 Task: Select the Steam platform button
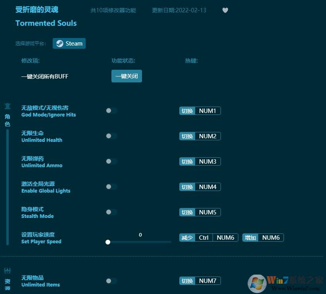(x=69, y=44)
